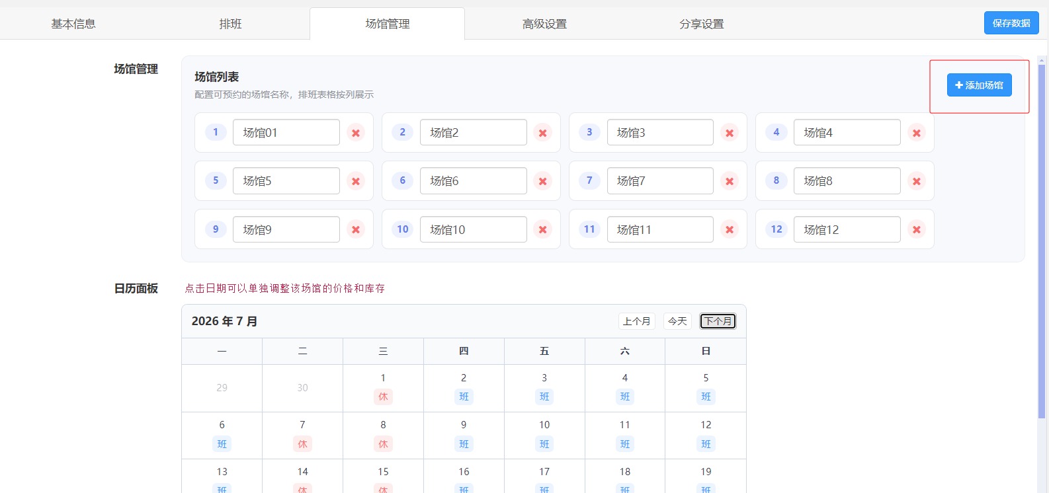Remove 场馆8 using the red X icon
1049x493 pixels.
pyautogui.click(x=917, y=181)
